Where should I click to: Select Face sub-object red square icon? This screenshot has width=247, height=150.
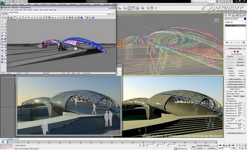click(x=235, y=51)
